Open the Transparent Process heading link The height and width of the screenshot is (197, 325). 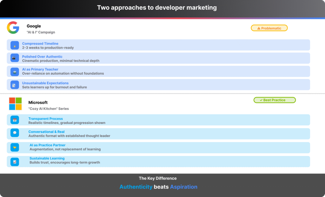click(x=45, y=119)
